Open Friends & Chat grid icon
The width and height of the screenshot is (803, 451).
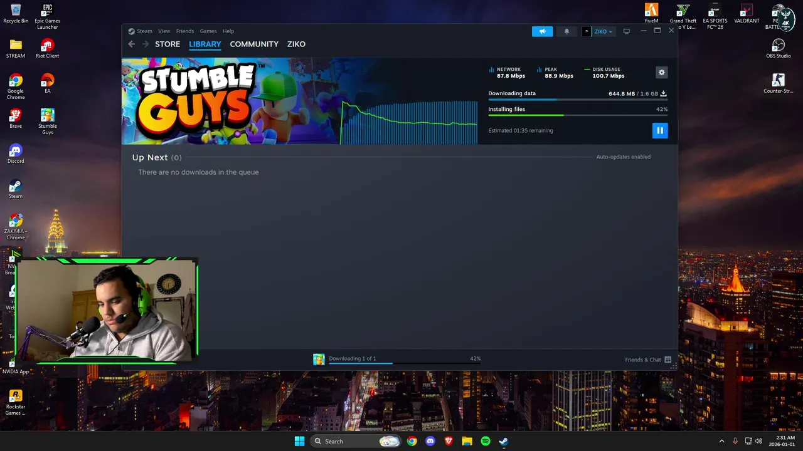pyautogui.click(x=667, y=360)
